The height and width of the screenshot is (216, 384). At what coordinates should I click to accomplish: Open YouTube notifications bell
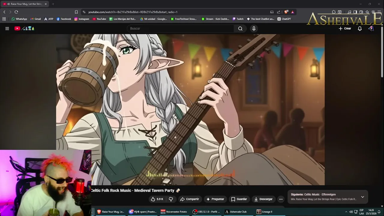[x=360, y=28]
